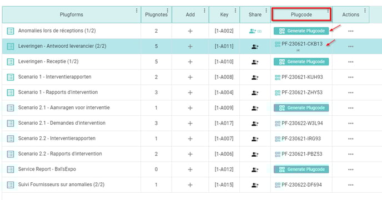382x200 pixels.
Task: Add a plugnote to Leveringen - Antwoord leverancier
Action: click(x=190, y=47)
